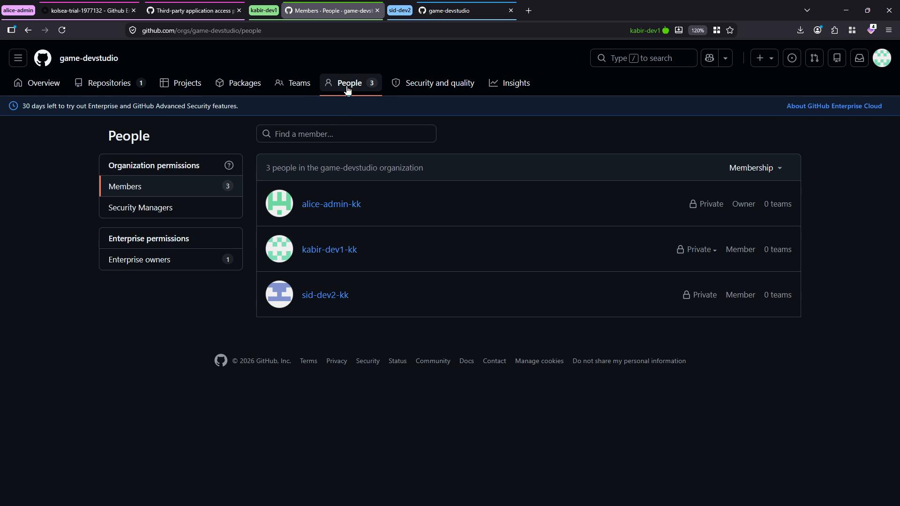Open the Repositories icon in the header
Image resolution: width=900 pixels, height=506 pixels.
pyautogui.click(x=837, y=58)
